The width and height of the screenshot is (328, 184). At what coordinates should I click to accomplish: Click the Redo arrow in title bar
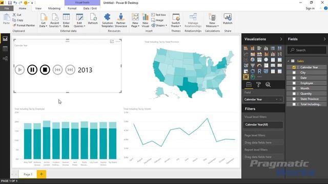pyautogui.click(x=20, y=3)
